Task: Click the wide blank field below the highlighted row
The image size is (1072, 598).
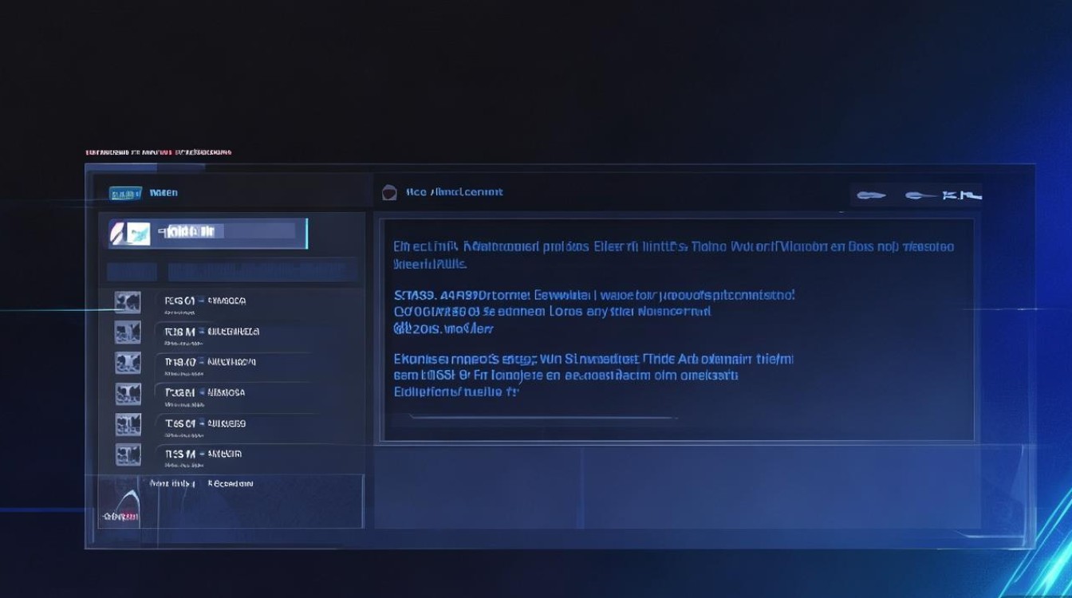Action: [x=263, y=271]
